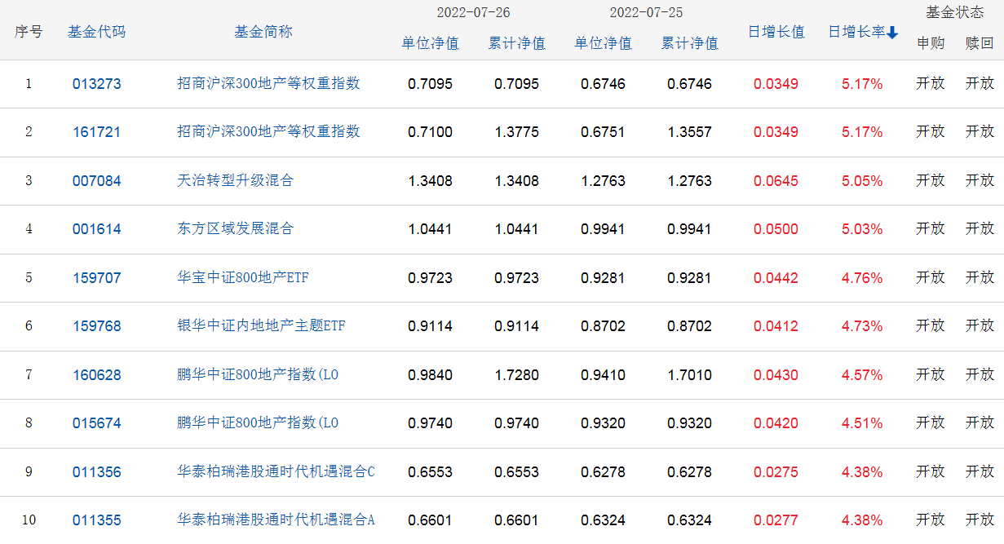This screenshot has width=1004, height=544.
Task: Open fund code 013273 link
Action: [96, 84]
